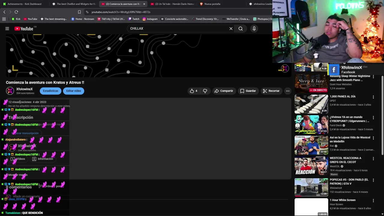Click the video player area

coord(148,55)
